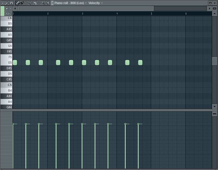Select the Slice tool
Screen dimensions: 218x170
pos(35,3)
